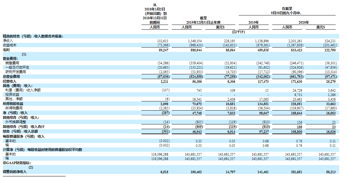Click adjusted net income value 100,462
The image size is (348, 177).
point(195,172)
